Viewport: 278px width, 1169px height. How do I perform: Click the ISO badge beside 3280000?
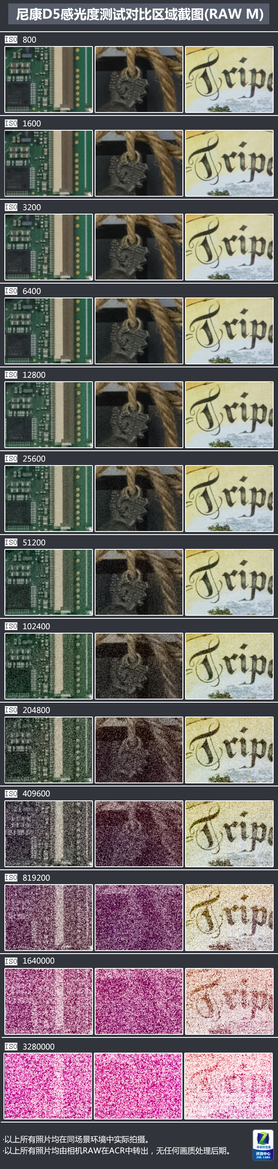[11, 1046]
